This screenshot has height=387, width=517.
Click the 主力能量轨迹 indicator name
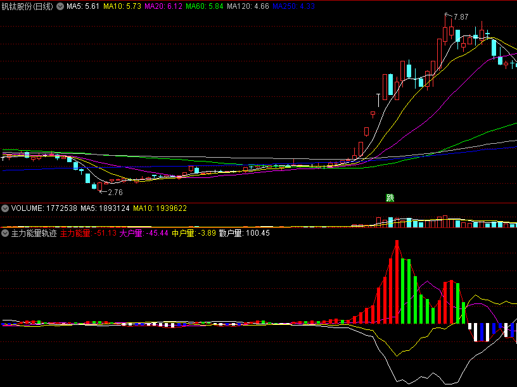[x=34, y=233]
